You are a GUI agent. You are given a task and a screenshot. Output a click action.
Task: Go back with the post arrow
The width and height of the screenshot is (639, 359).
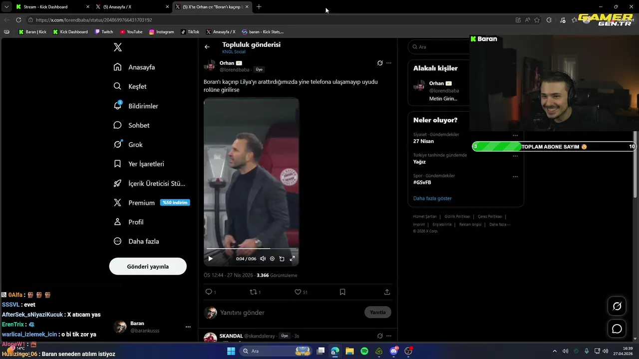(x=207, y=47)
